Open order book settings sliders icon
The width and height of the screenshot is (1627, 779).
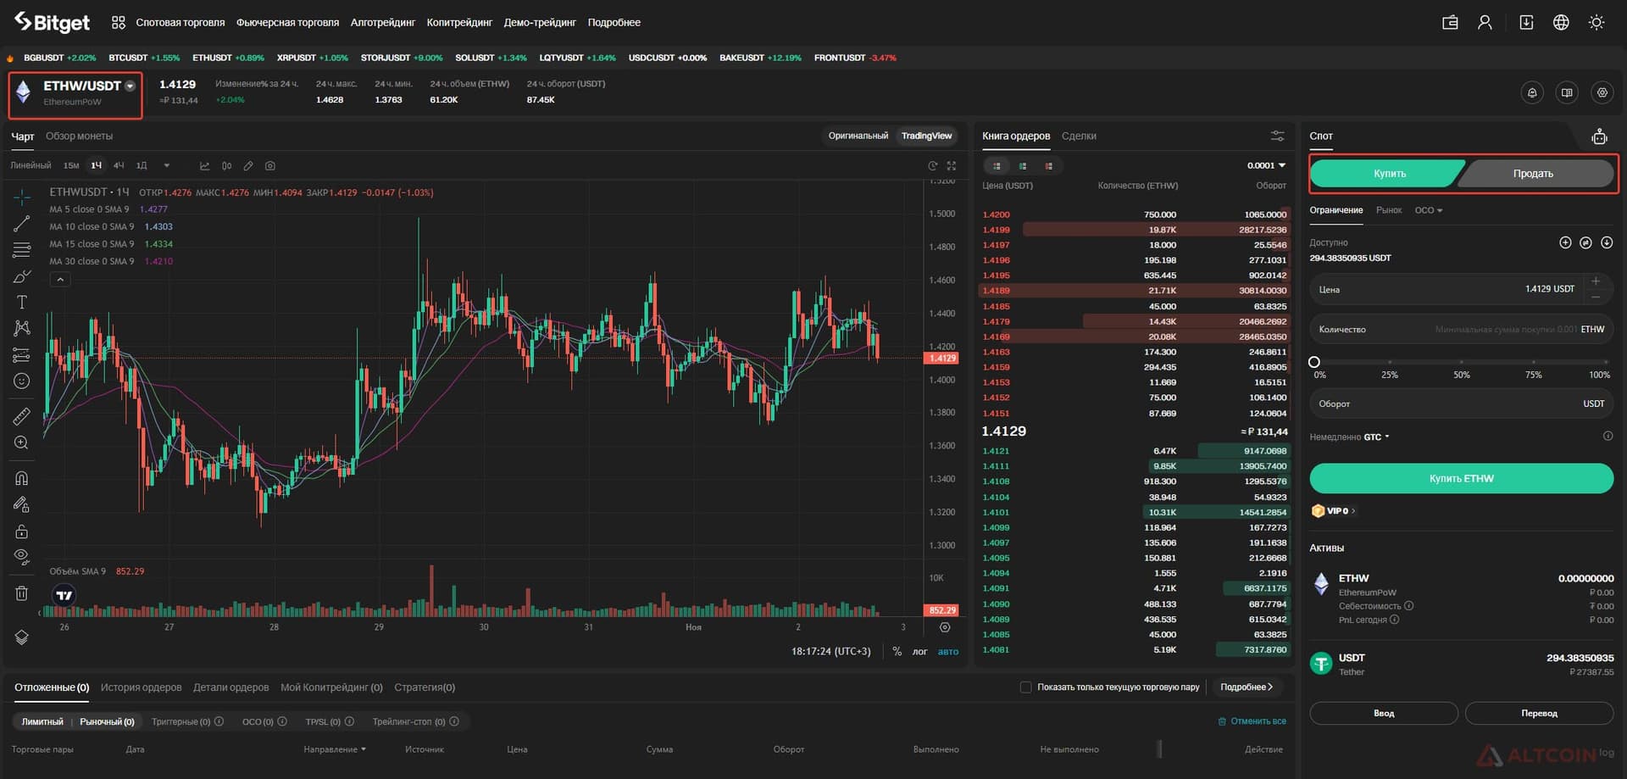(x=1278, y=136)
